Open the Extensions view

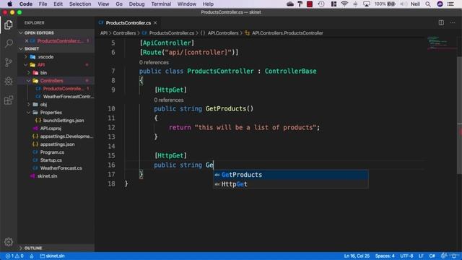pos(9,100)
